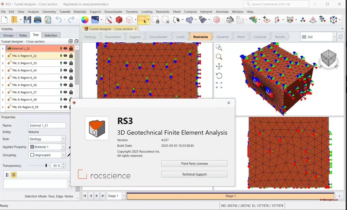Screen dimensions: 347x210
Task: Click the Stage 1 timeline bar
Action: click(x=230, y=196)
